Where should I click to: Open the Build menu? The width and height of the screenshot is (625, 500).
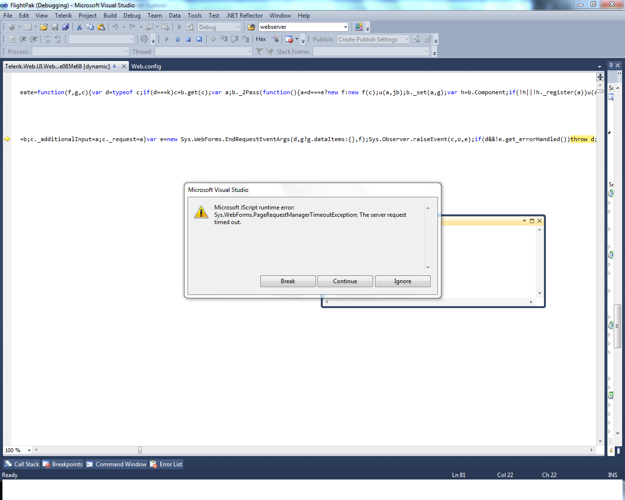pyautogui.click(x=110, y=16)
